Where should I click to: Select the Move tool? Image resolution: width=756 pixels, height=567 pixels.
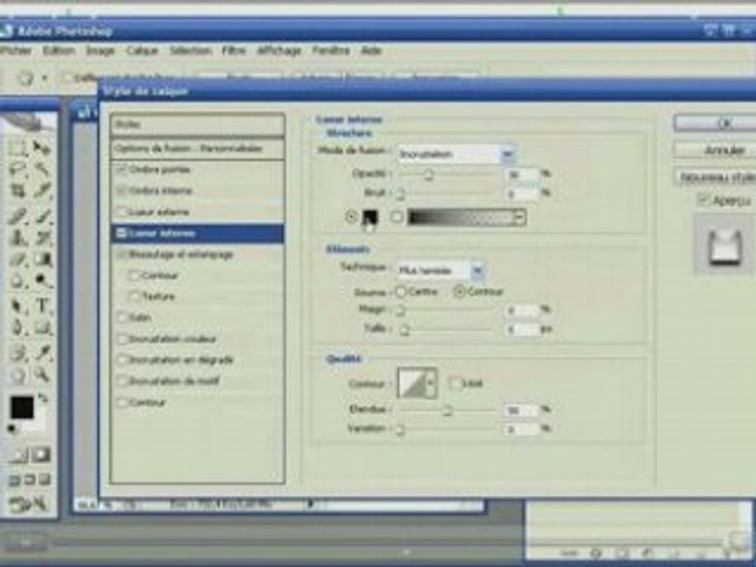tap(42, 147)
